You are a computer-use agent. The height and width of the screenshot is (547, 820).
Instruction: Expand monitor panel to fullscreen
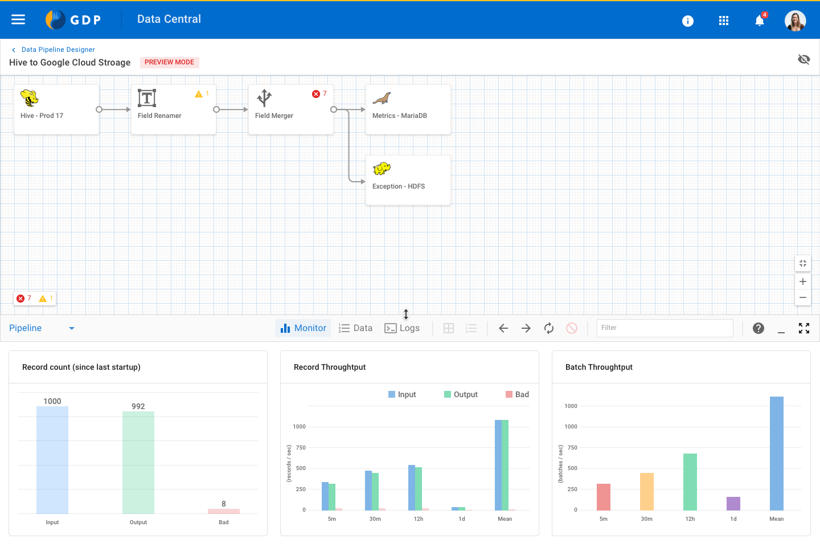click(804, 328)
